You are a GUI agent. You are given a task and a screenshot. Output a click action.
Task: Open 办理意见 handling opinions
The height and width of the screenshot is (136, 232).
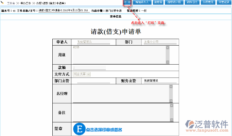(x=208, y=2)
